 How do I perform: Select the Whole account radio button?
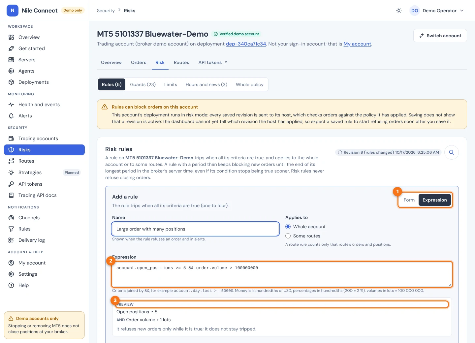pos(288,227)
